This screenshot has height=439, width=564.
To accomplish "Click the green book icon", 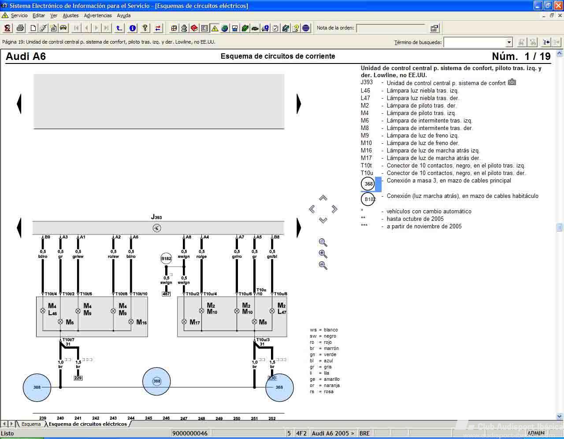I will [x=245, y=28].
